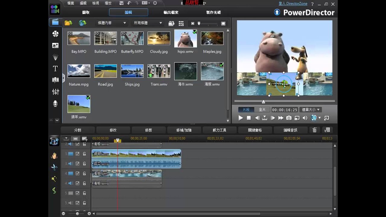Click the help question mark icon
Image resolution: width=386 pixels, height=217 pixels.
[312, 4]
